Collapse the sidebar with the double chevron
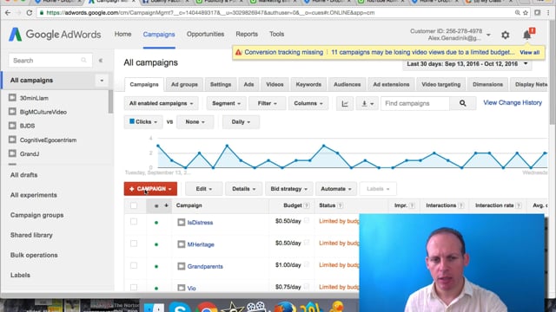 pyautogui.click(x=101, y=61)
